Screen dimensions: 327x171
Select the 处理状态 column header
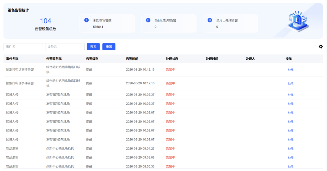[172, 59]
